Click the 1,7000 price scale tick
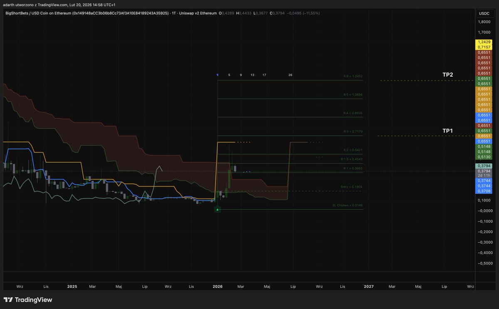 click(484, 32)
